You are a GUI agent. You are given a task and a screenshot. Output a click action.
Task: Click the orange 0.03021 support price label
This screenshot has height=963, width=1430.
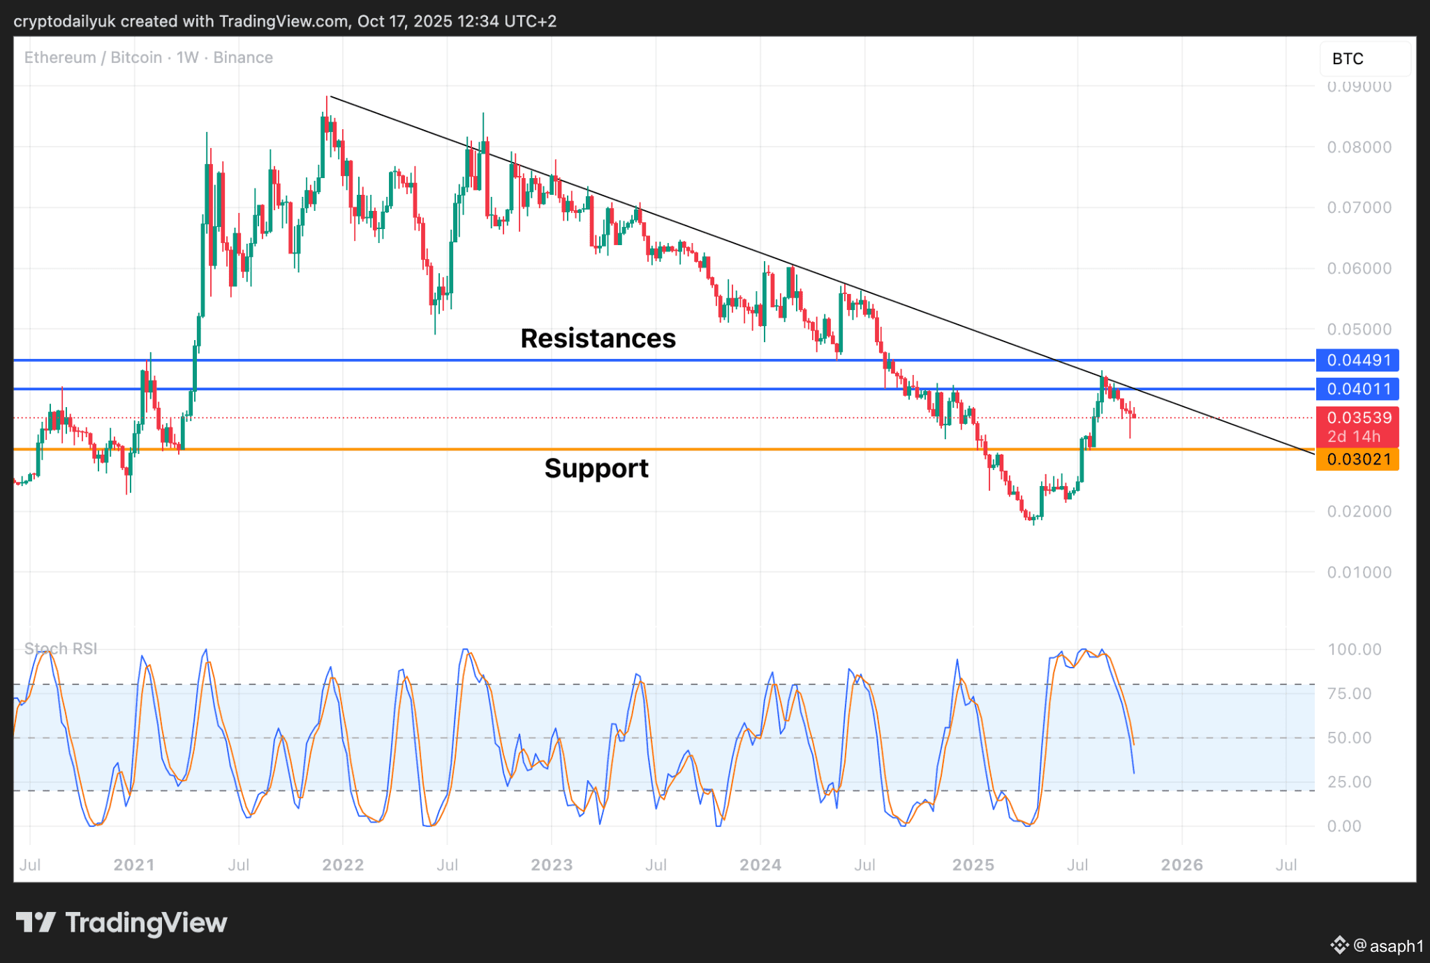(1357, 460)
